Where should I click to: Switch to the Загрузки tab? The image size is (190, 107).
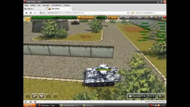click(x=36, y=9)
